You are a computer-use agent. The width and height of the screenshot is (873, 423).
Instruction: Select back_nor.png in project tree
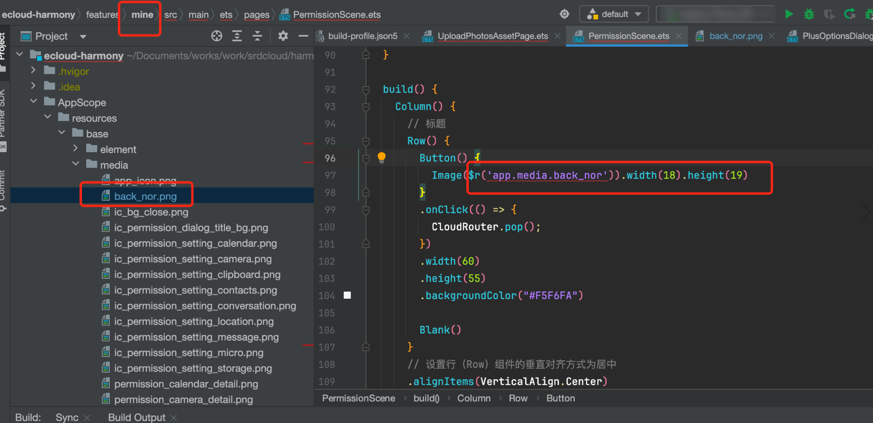145,196
